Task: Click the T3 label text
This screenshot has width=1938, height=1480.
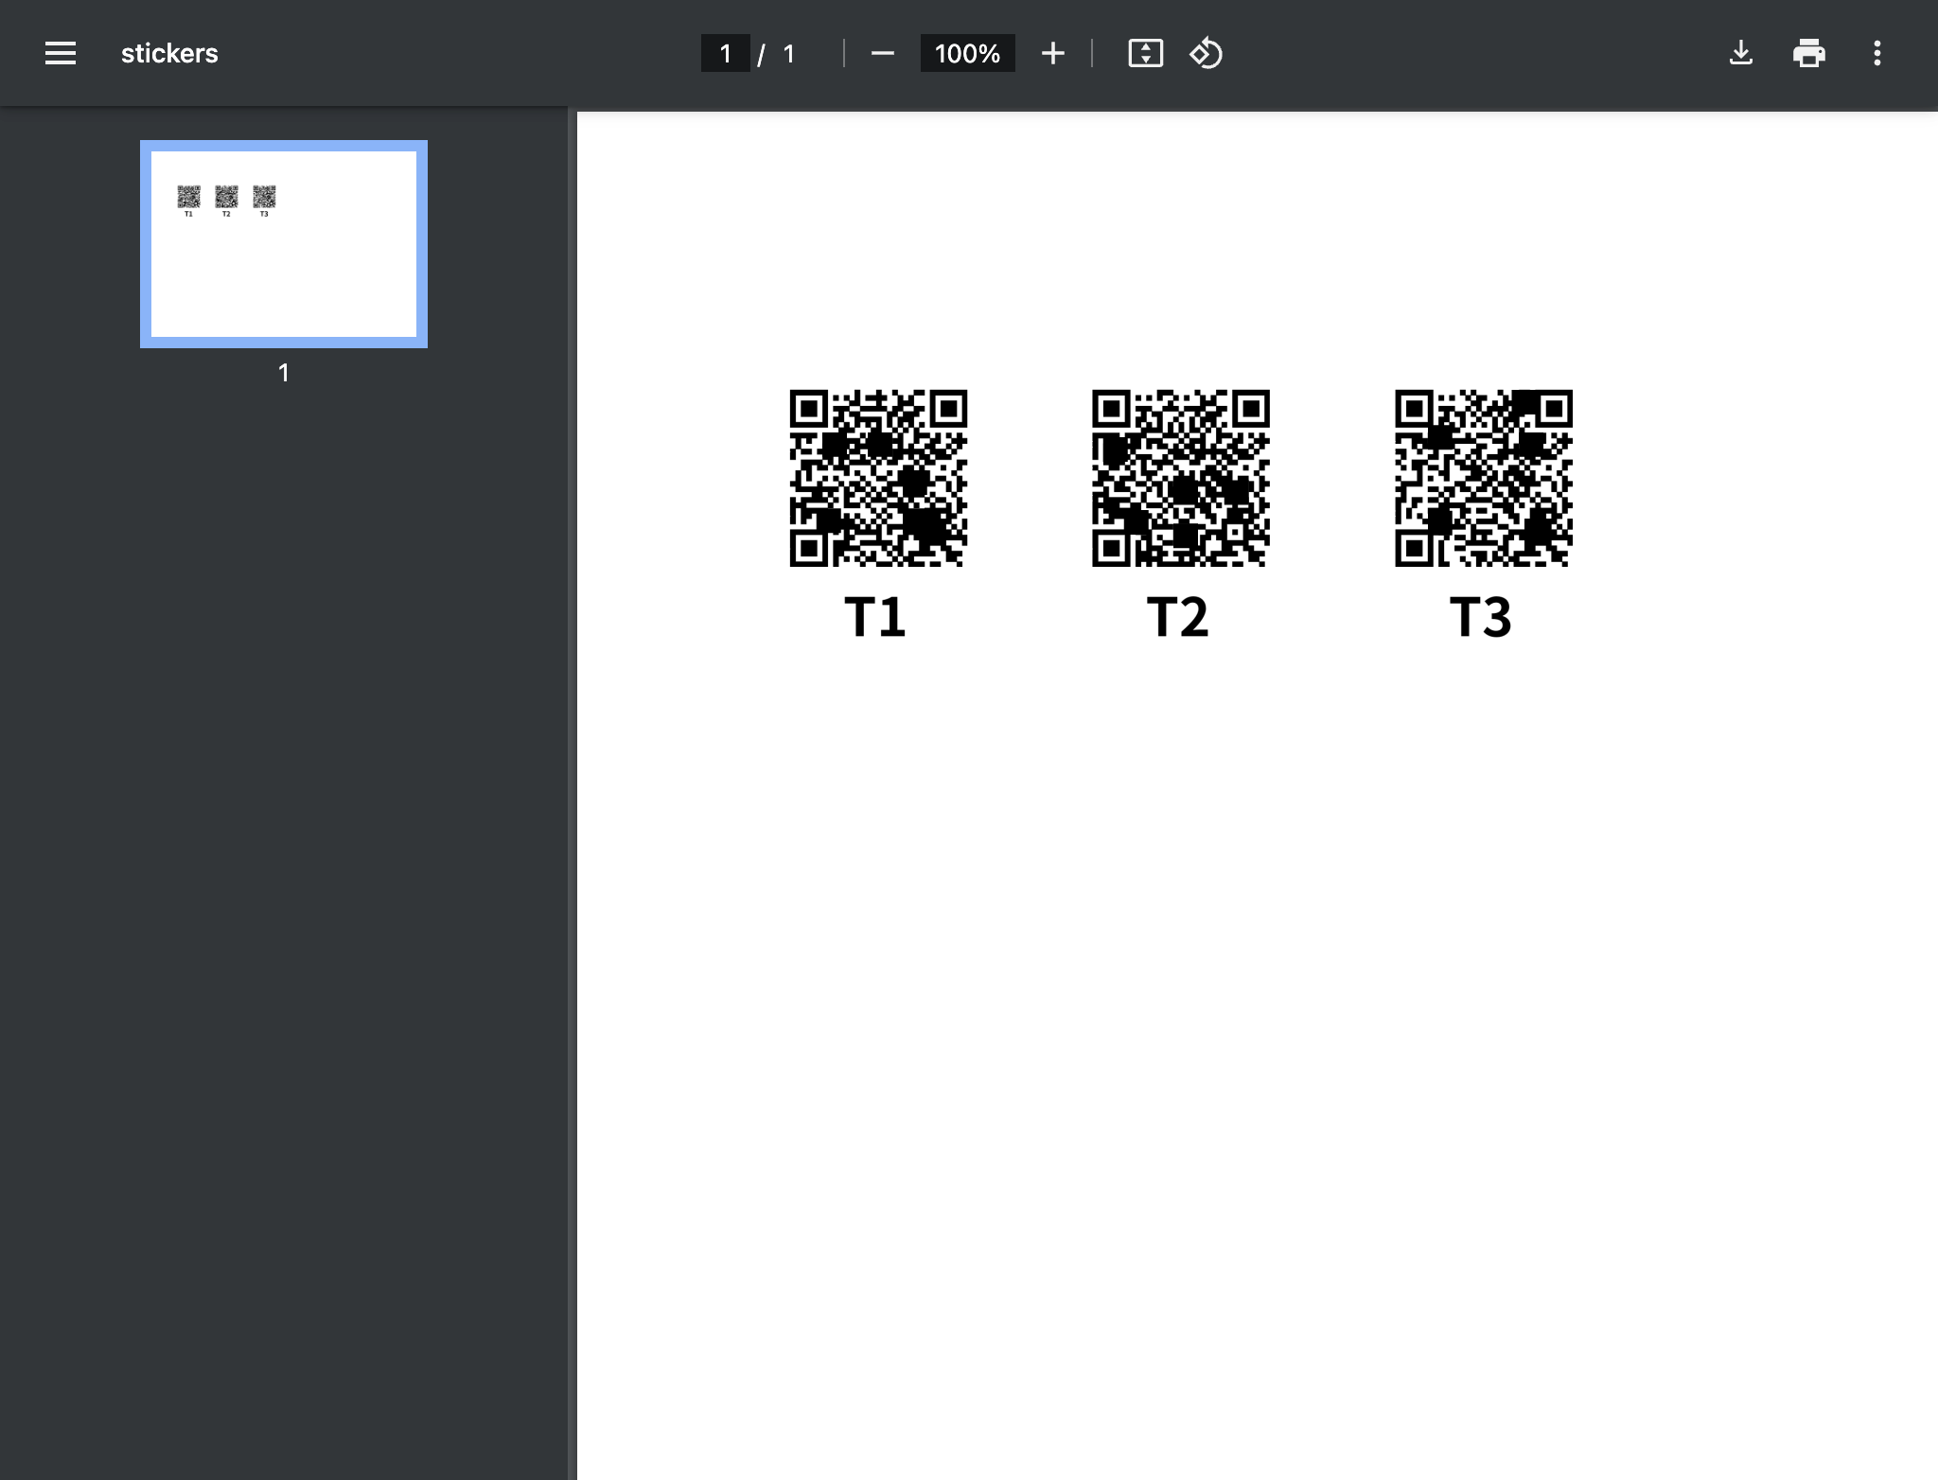Action: click(x=1481, y=617)
